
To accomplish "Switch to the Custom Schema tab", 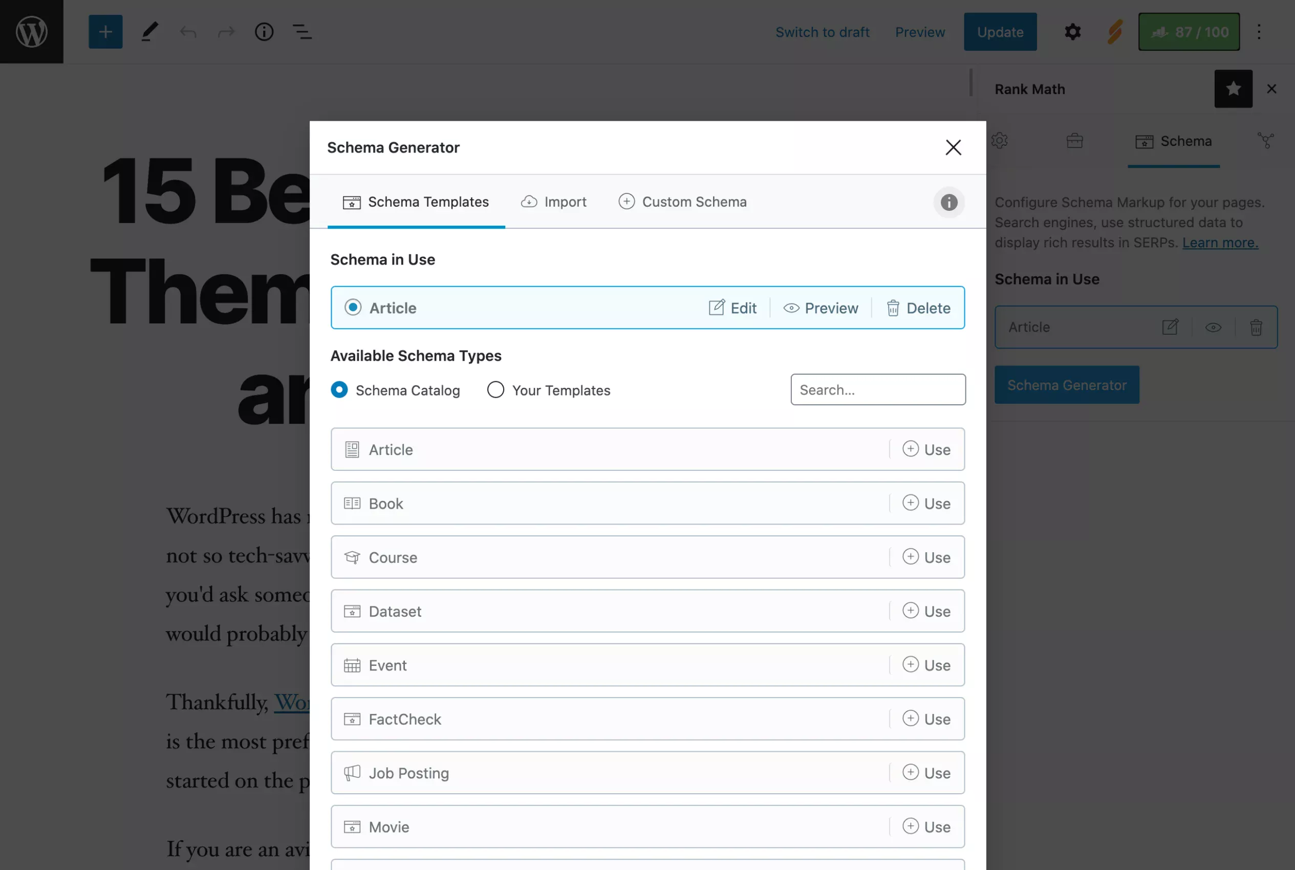I will pyautogui.click(x=682, y=202).
